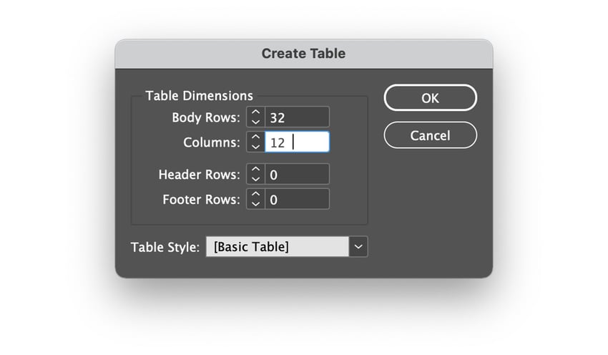Decrease Header Rows using down arrow

tap(255, 178)
